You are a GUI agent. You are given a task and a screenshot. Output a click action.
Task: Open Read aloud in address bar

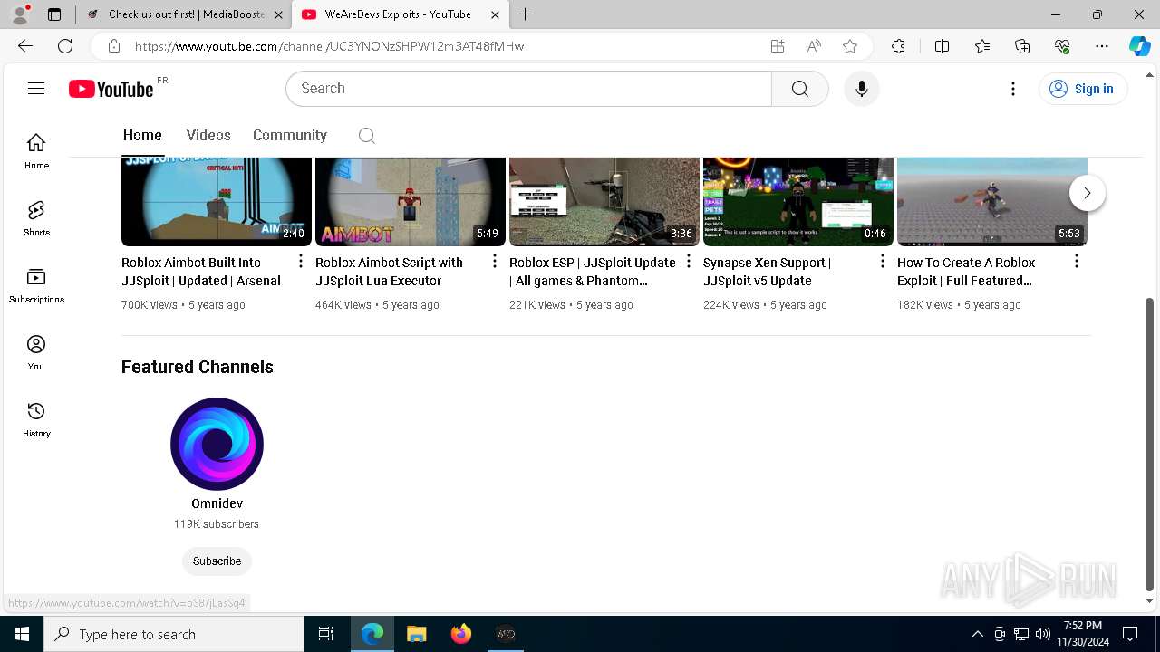point(814,46)
